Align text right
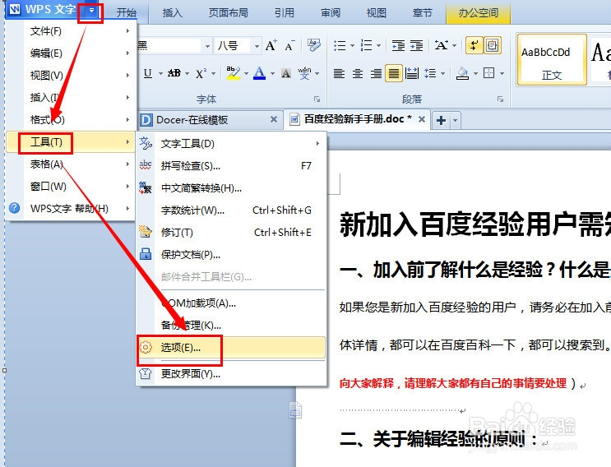 376,73
